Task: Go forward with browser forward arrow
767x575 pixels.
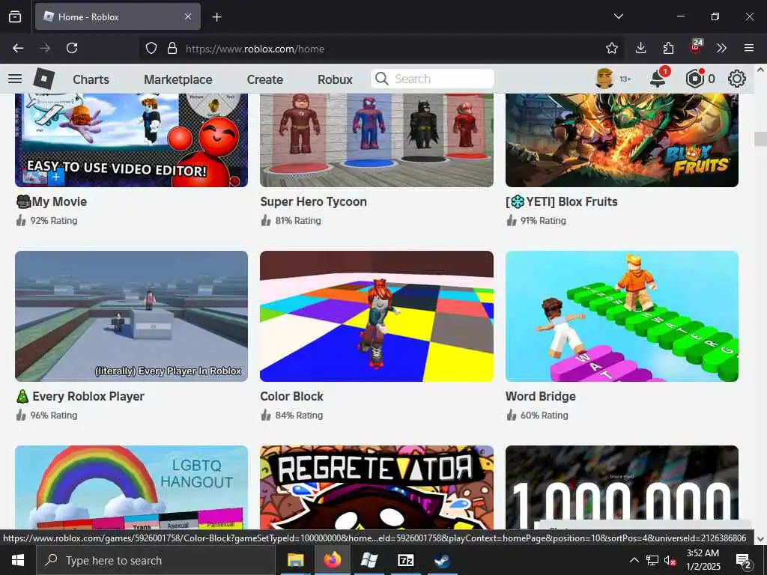Action: (x=45, y=48)
